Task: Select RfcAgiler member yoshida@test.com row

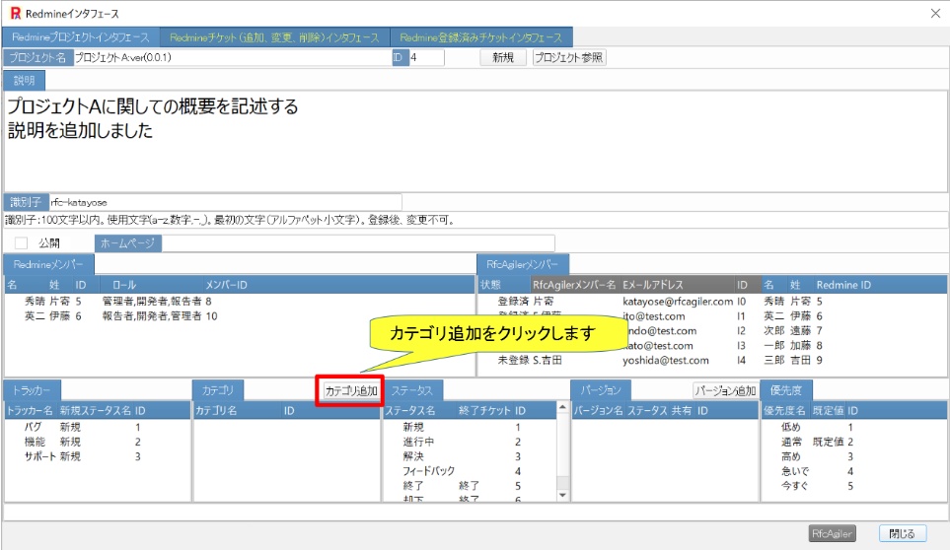Action: (712, 360)
